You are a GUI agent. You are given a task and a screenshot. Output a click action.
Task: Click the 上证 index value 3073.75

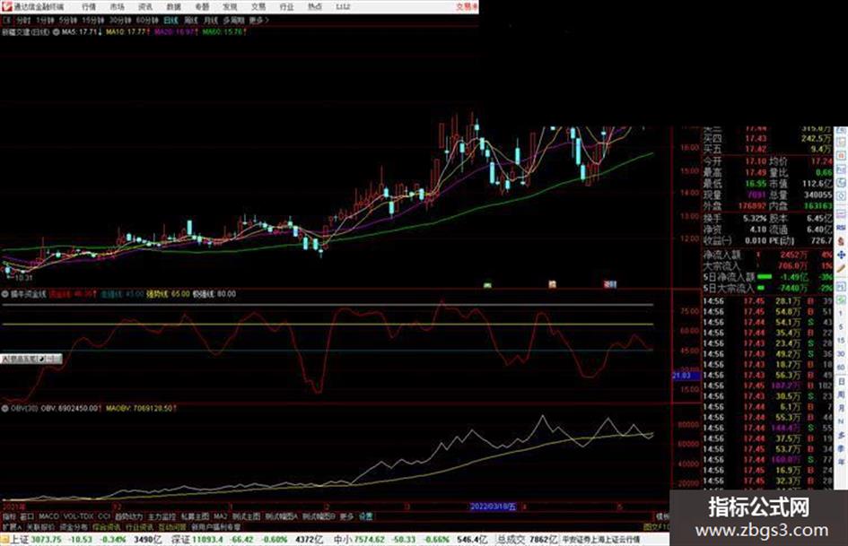coord(47,540)
